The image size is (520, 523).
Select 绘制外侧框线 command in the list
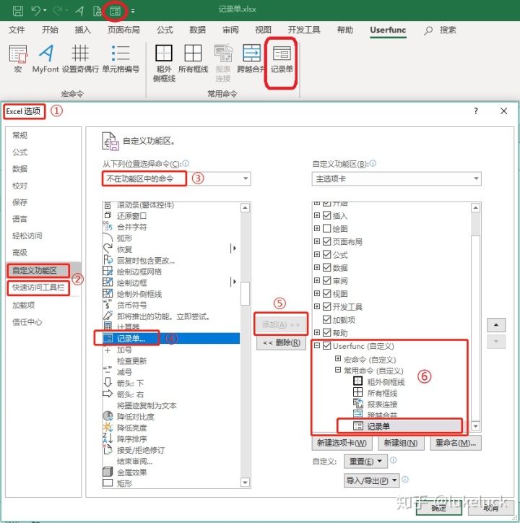pos(171,294)
